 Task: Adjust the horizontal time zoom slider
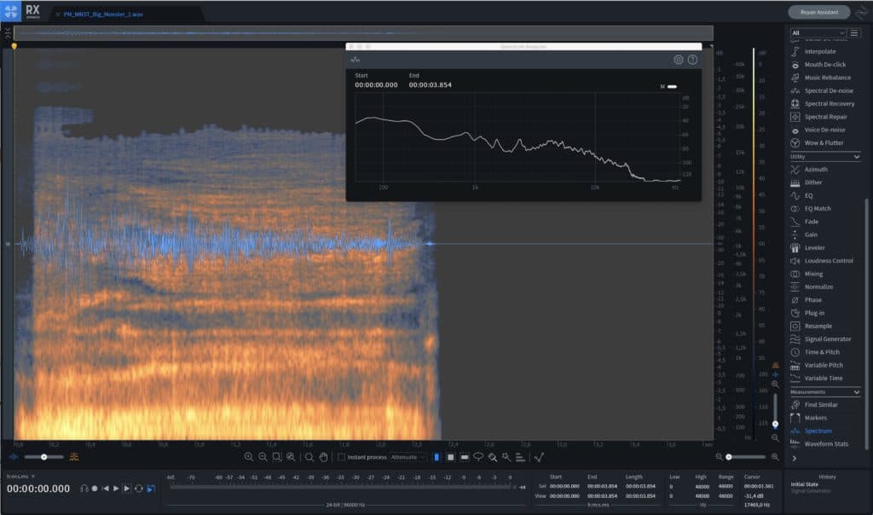point(746,457)
